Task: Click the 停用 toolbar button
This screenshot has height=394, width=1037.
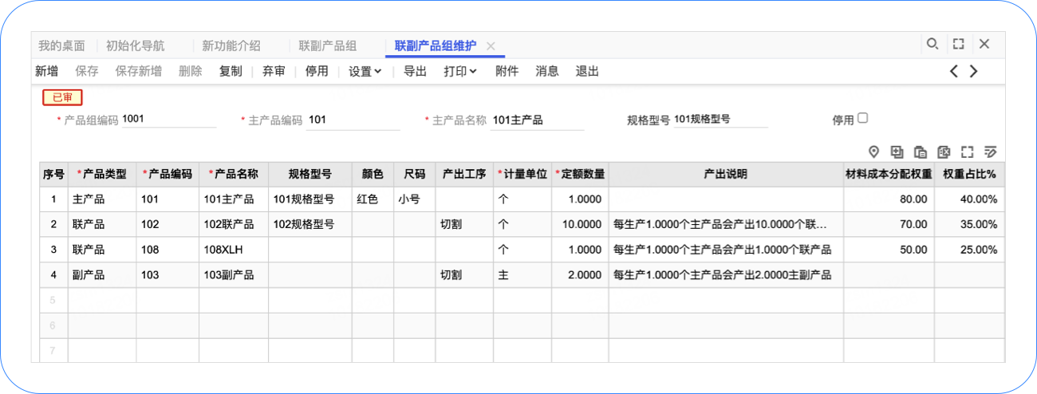Action: point(317,71)
